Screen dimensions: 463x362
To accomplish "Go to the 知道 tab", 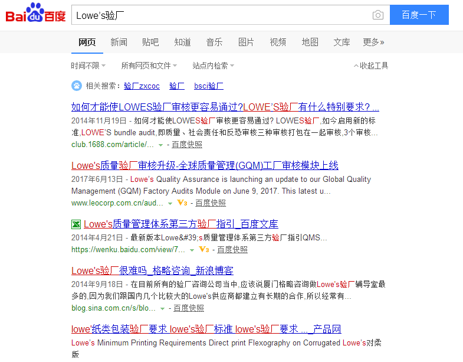I will (182, 43).
